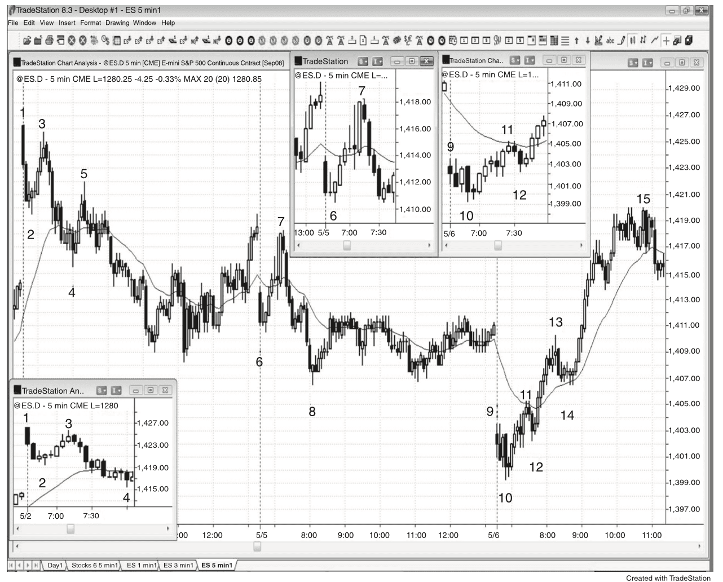This screenshot has width=723, height=582.
Task: Click scrollbar thumb in TradeStation An.. window
Action: click(x=70, y=528)
